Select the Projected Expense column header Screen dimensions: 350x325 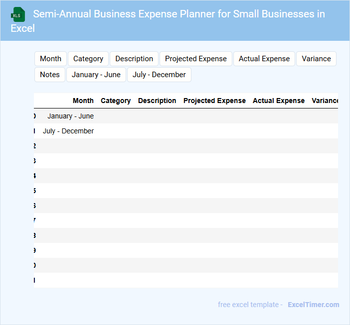[x=214, y=101]
